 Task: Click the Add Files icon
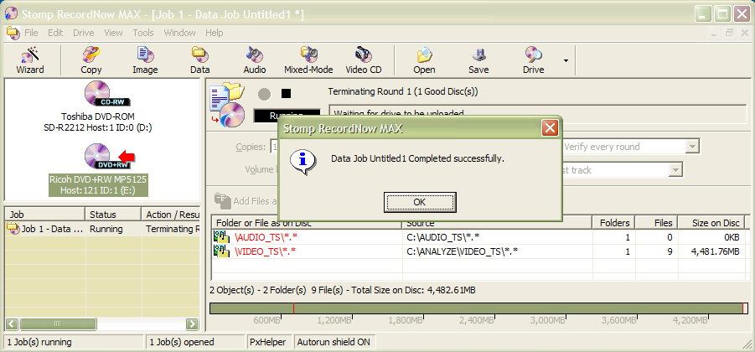pyautogui.click(x=222, y=201)
